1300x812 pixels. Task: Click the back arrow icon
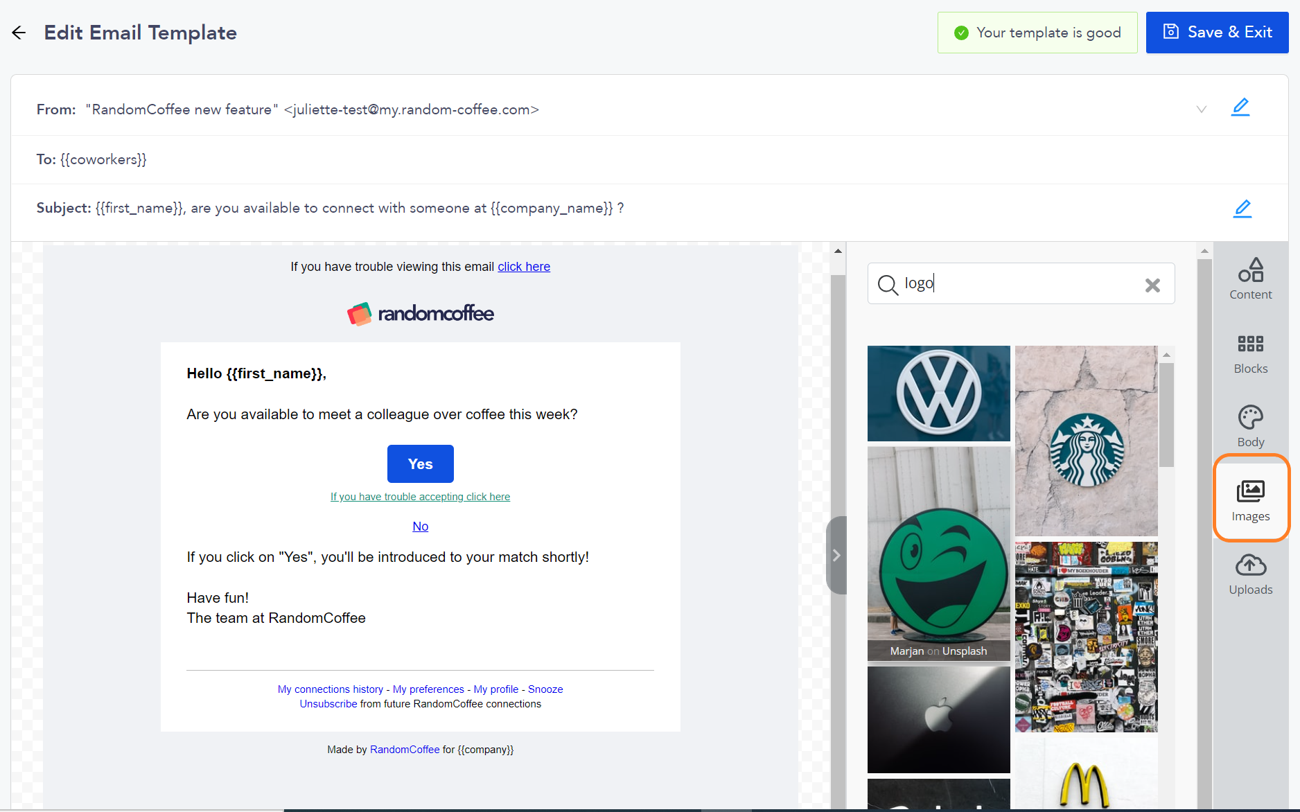point(19,33)
